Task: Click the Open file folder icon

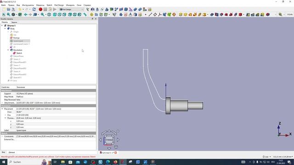Action: pos(9,9)
